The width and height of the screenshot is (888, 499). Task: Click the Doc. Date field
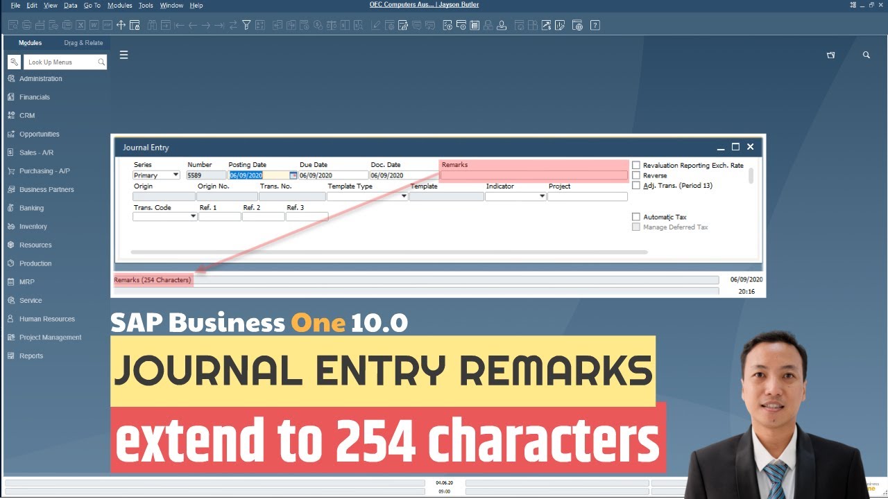click(404, 175)
